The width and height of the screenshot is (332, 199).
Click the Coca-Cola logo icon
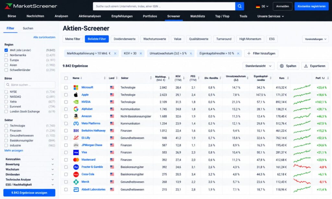pyautogui.click(x=76, y=174)
